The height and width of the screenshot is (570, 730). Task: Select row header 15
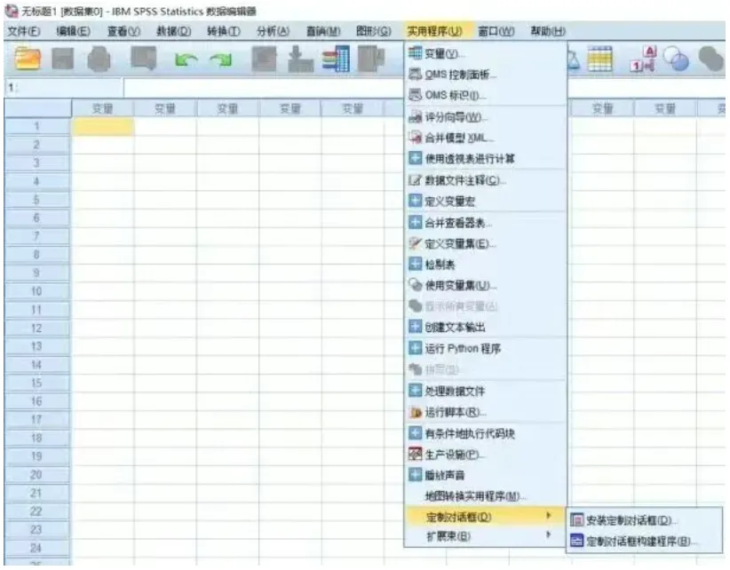(x=37, y=383)
